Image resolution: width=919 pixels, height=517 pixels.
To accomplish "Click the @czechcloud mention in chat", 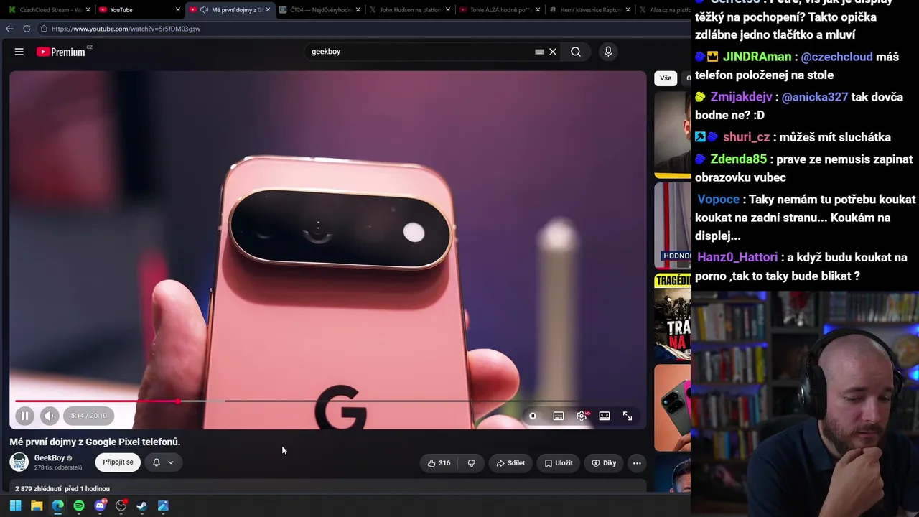I will (837, 57).
